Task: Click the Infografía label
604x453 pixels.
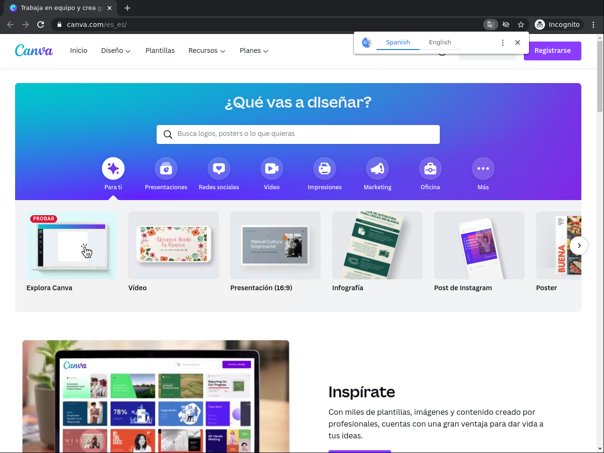Action: [x=348, y=288]
